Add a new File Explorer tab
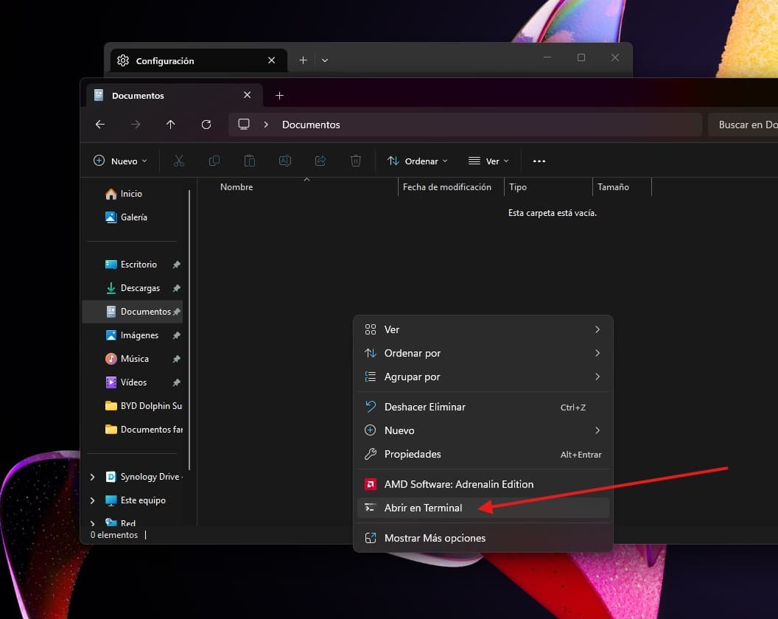This screenshot has height=619, width=778. 280,95
